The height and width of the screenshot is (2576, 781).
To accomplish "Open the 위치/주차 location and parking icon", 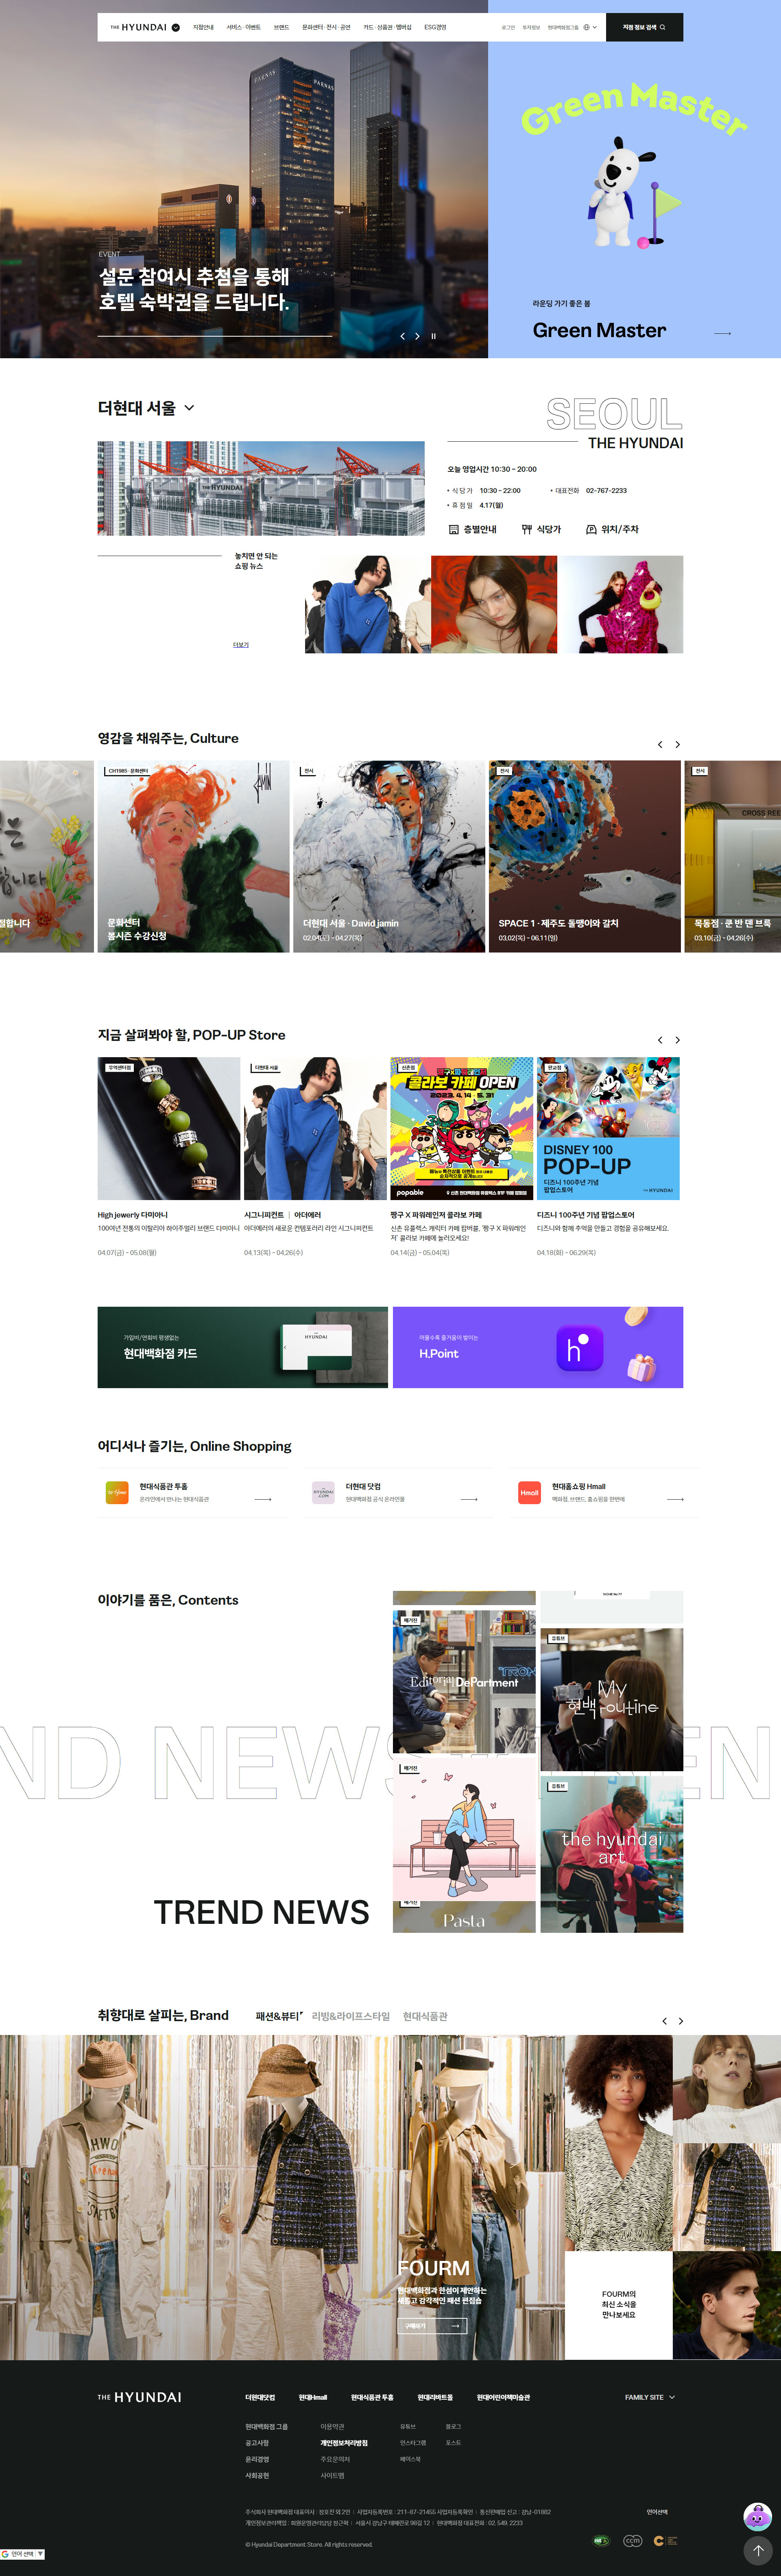I will click(612, 530).
